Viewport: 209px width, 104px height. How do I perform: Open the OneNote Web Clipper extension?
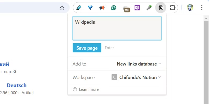point(137,8)
